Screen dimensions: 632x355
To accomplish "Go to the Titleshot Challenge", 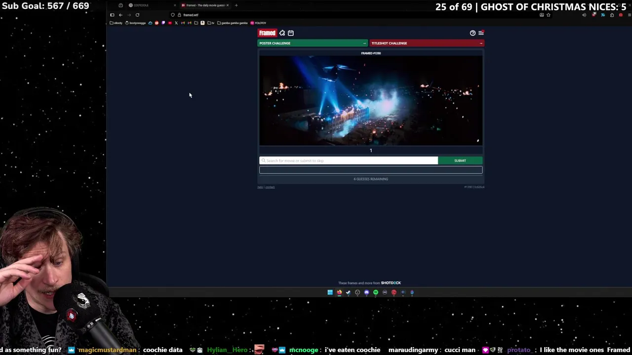I will point(427,43).
